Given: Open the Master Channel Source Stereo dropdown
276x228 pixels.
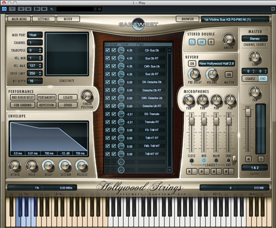Looking at the screenshot, I should click(255, 38).
